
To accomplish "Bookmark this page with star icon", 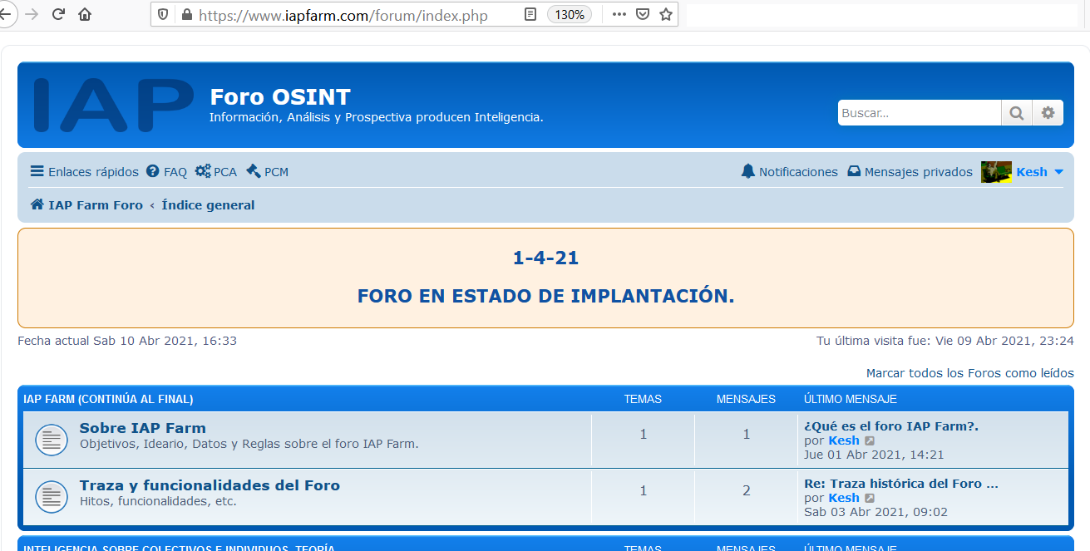I will click(665, 14).
